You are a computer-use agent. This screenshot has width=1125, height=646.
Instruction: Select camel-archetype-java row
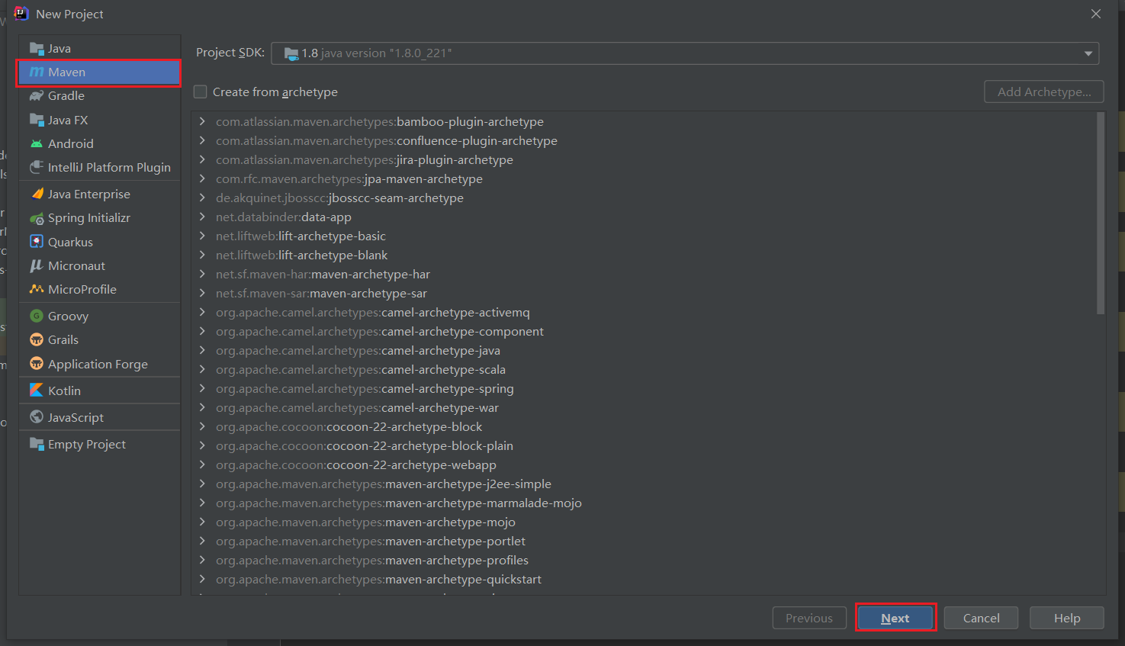coord(644,350)
